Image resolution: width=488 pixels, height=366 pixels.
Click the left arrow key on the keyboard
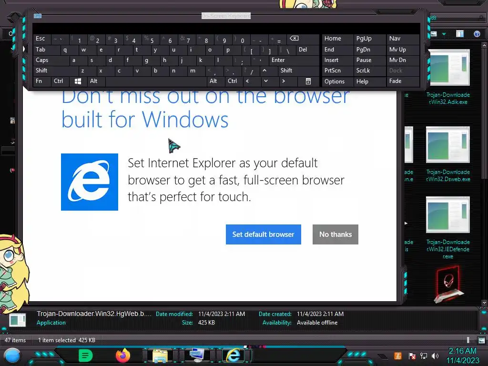(247, 81)
